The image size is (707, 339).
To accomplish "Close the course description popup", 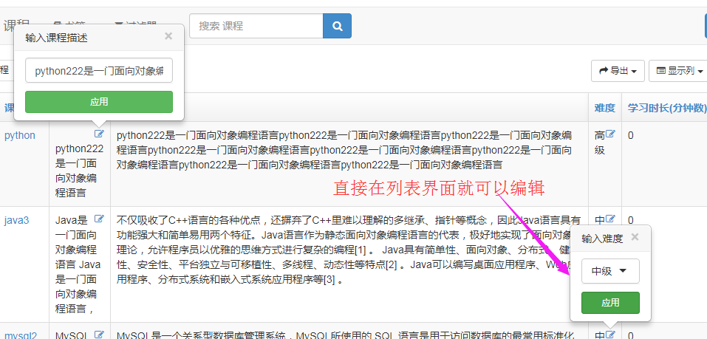I will pyautogui.click(x=168, y=36).
